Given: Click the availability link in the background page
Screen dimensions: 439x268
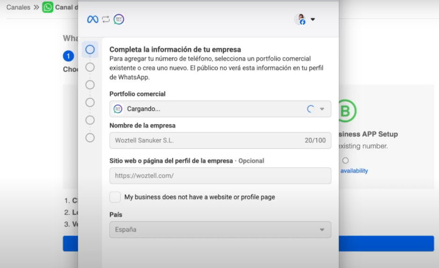Looking at the screenshot, I should click(354, 171).
